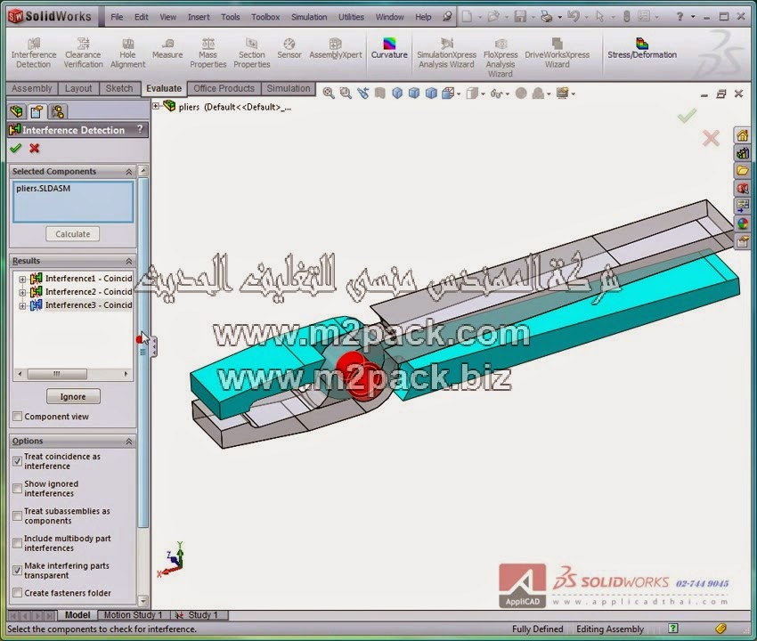The height and width of the screenshot is (641, 757).
Task: Expand the pliers assembly flyout tree
Action: (x=156, y=106)
